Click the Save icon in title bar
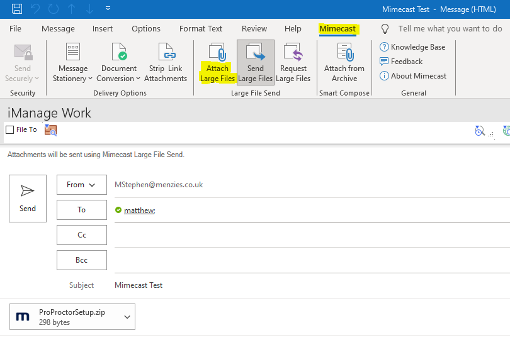The height and width of the screenshot is (355, 510). [x=17, y=9]
